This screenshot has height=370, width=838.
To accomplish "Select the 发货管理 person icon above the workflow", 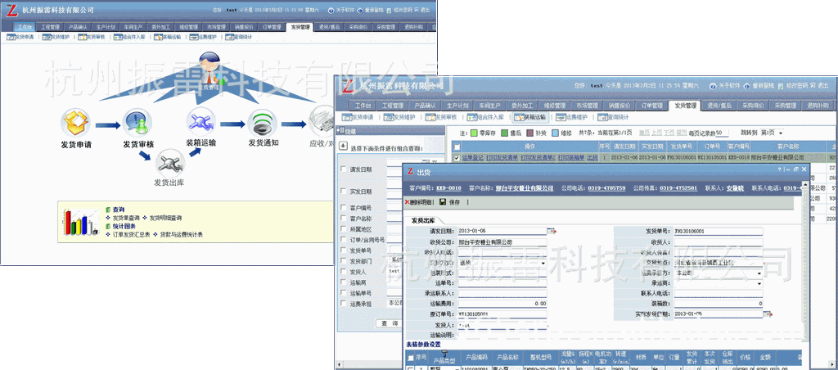I will 209,70.
